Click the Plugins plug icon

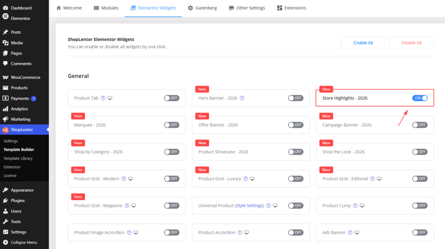pyautogui.click(x=5, y=200)
